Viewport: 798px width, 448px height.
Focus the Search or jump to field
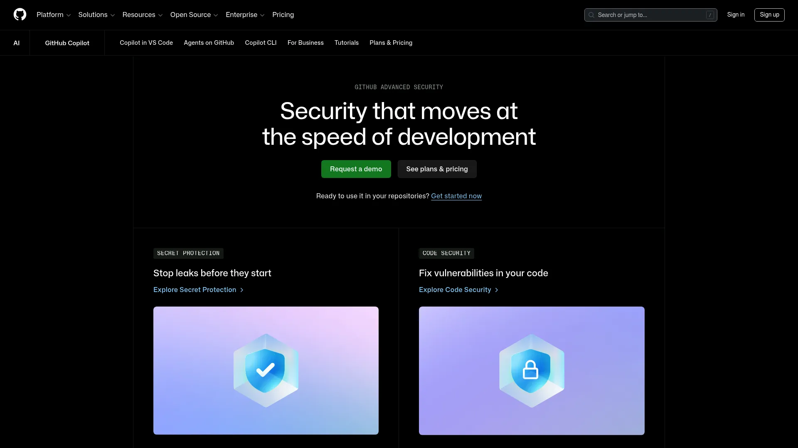650,15
